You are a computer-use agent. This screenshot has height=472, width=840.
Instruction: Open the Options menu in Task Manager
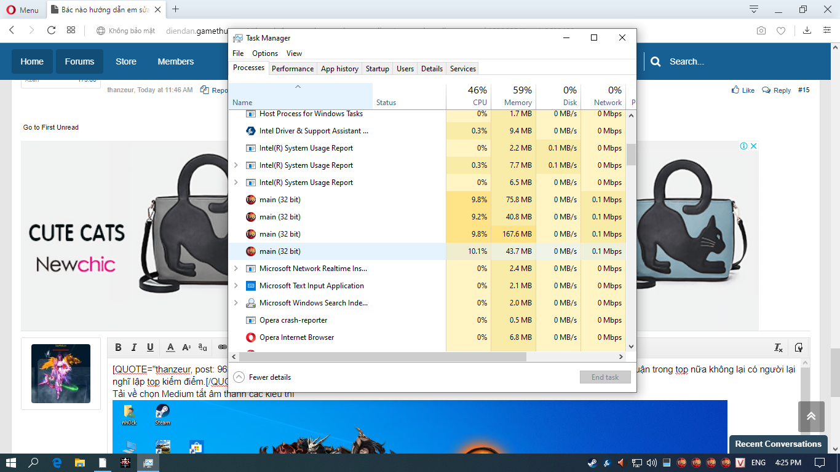265,53
